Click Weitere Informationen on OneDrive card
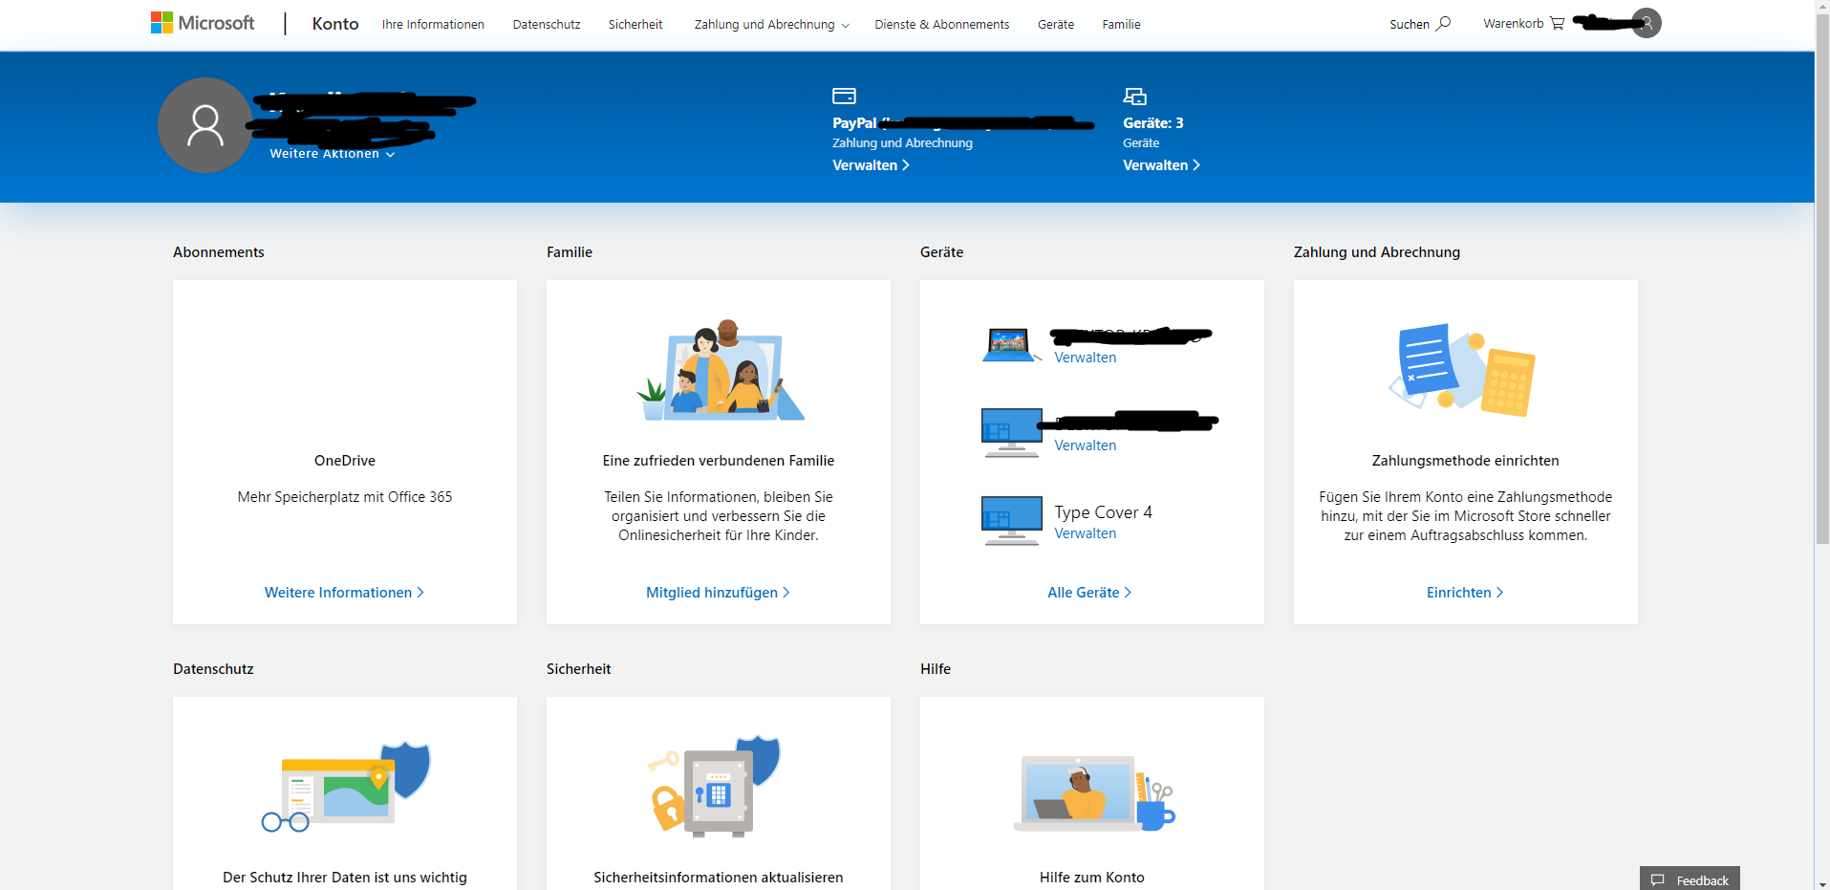The height and width of the screenshot is (890, 1830). [x=344, y=593]
